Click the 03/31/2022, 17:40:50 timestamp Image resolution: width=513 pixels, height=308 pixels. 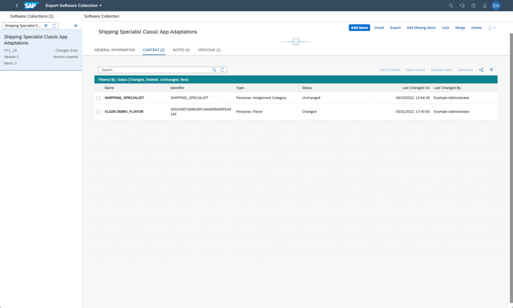point(413,111)
